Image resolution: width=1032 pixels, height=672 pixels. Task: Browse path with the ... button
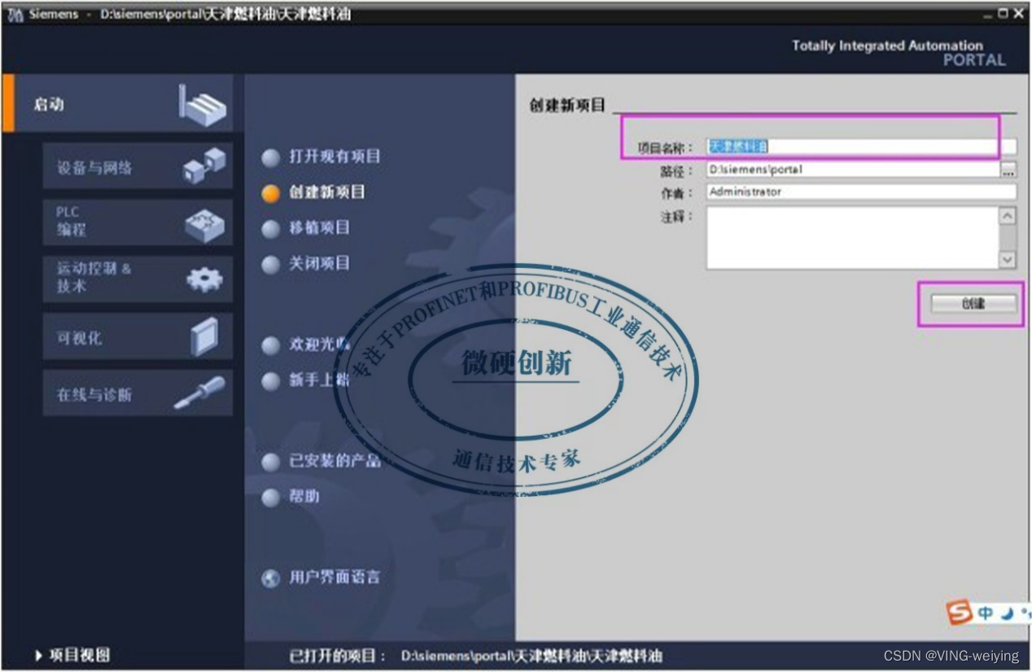click(1008, 170)
